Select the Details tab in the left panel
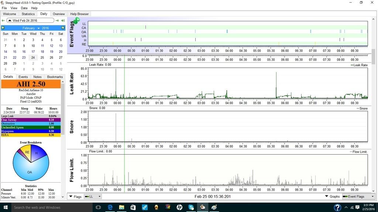Viewport: 378px width, 212px height. [x=8, y=77]
